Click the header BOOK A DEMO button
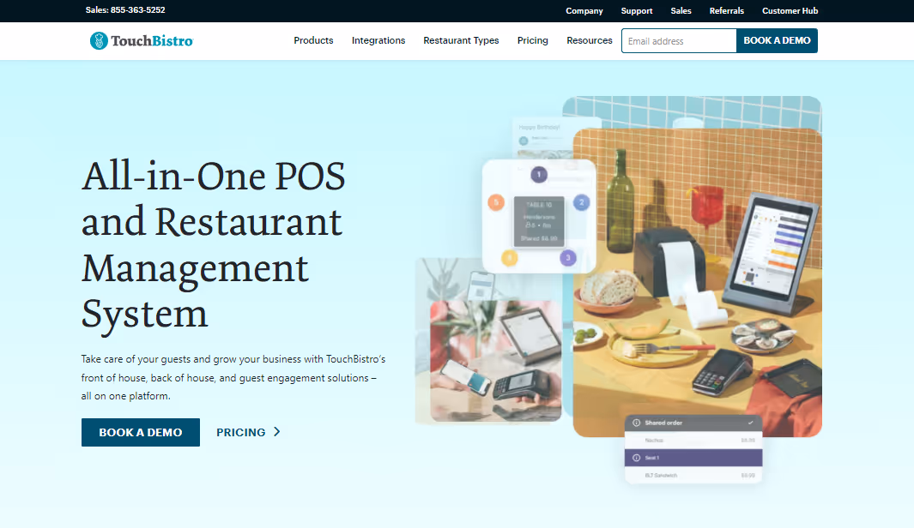914x528 pixels. pyautogui.click(x=777, y=41)
